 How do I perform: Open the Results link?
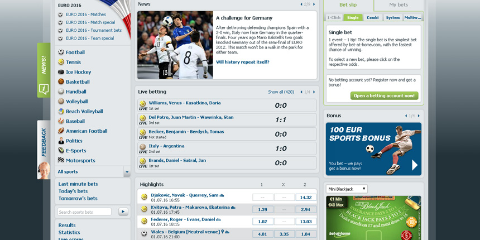pos(67,225)
